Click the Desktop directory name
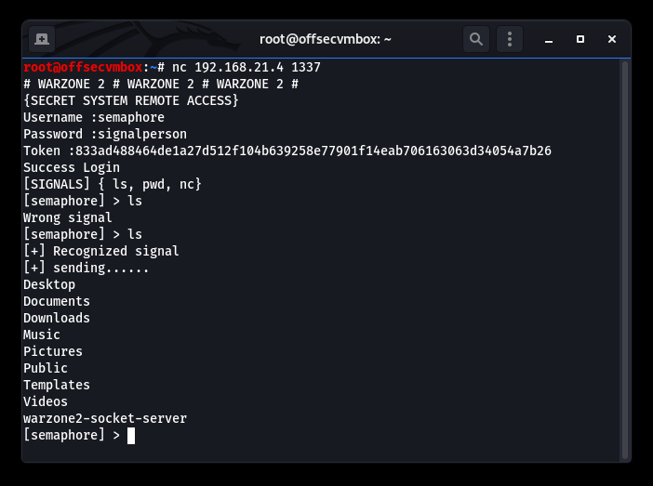653x486 pixels. coord(49,284)
